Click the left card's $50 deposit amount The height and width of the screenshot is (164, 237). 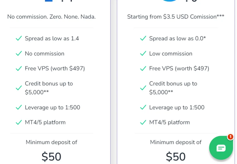pyautogui.click(x=51, y=157)
